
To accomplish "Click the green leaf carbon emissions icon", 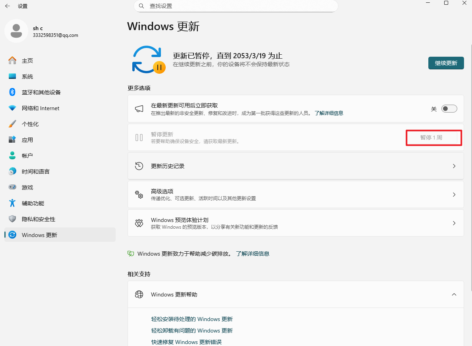I will 131,254.
